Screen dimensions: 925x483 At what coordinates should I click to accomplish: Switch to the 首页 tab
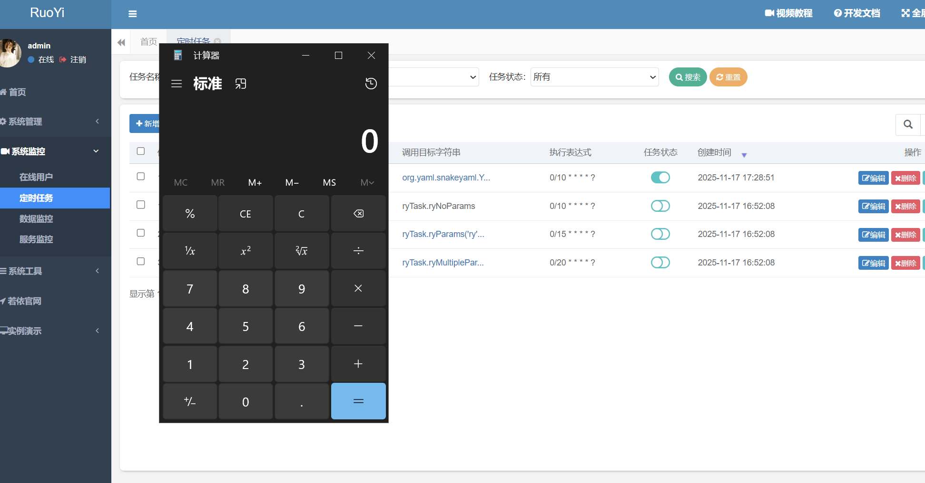pos(148,42)
